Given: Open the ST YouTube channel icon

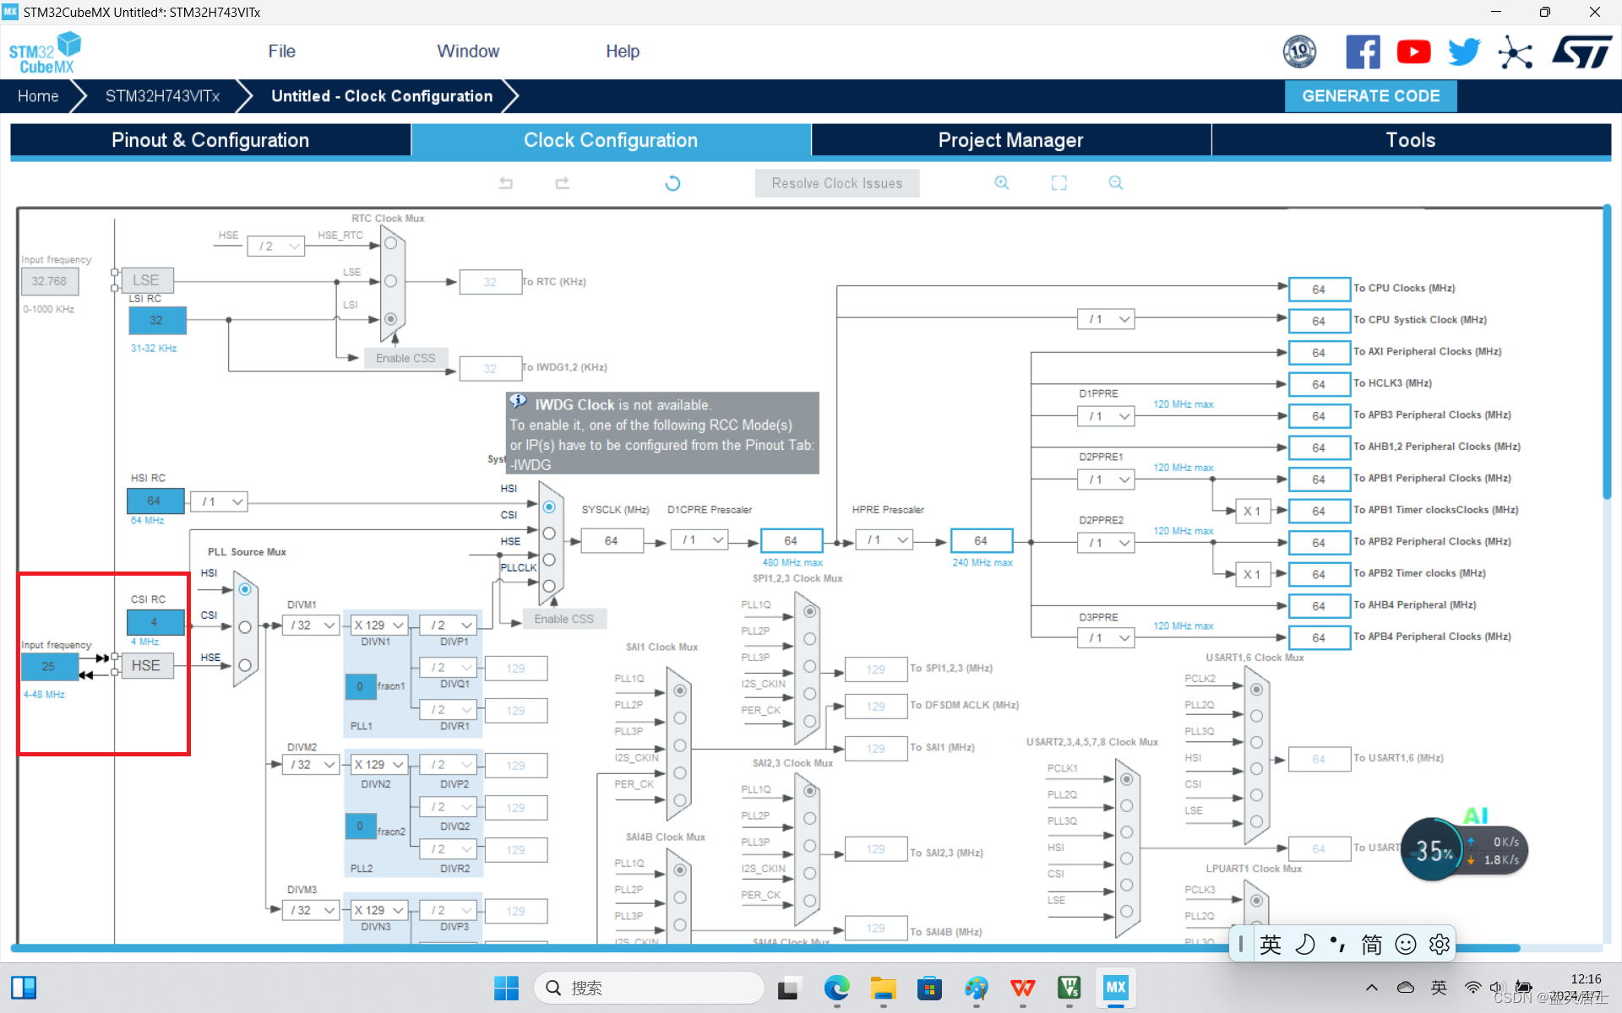Looking at the screenshot, I should click(1413, 52).
